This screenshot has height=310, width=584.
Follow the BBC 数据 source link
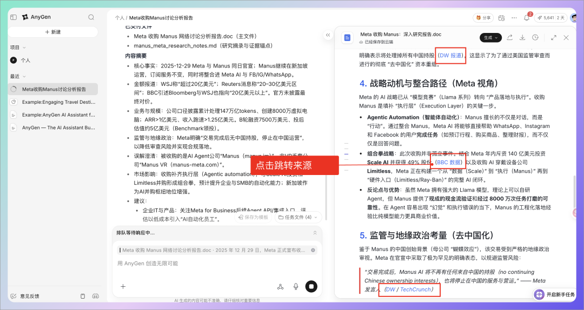click(449, 162)
